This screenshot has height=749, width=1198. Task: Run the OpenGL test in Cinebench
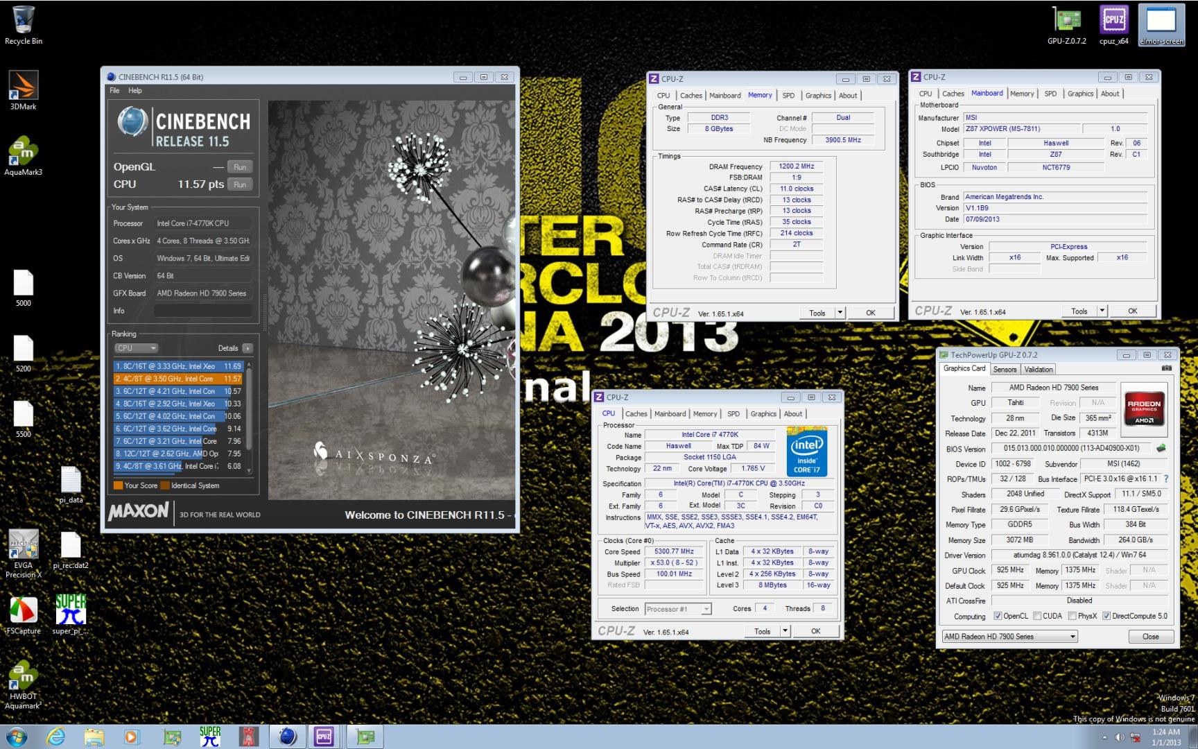(240, 167)
